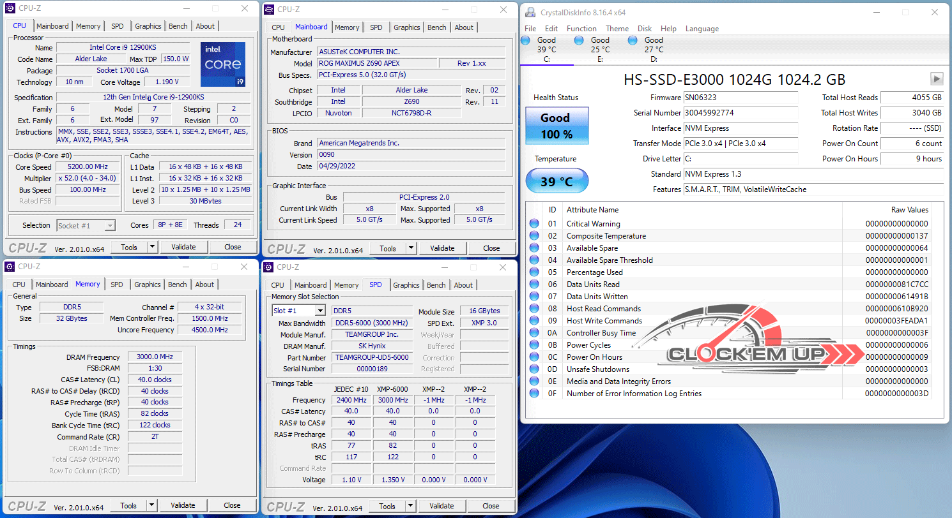Screen dimensions: 952x518
Task: Click the next-disk play arrow icon
Action: point(937,79)
